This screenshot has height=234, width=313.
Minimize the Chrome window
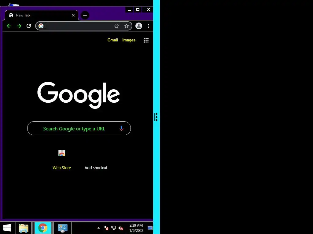(129, 9)
